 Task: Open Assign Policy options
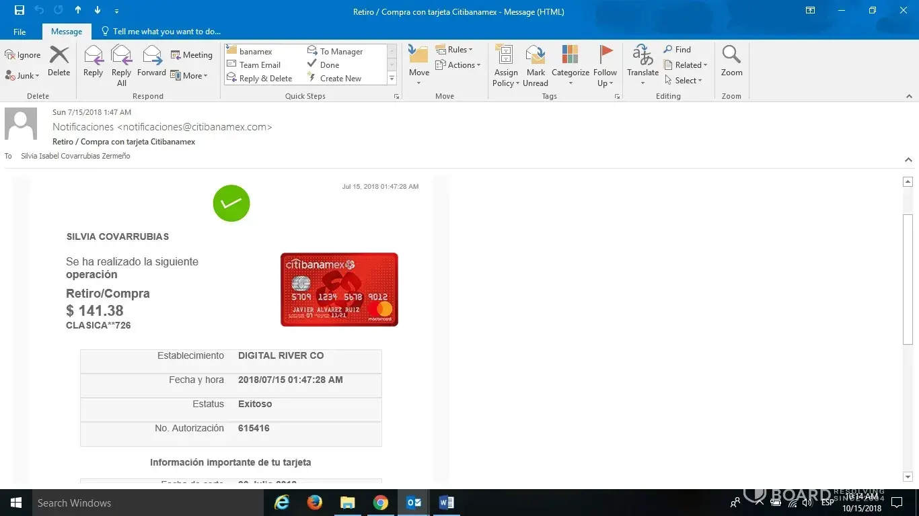pos(506,66)
